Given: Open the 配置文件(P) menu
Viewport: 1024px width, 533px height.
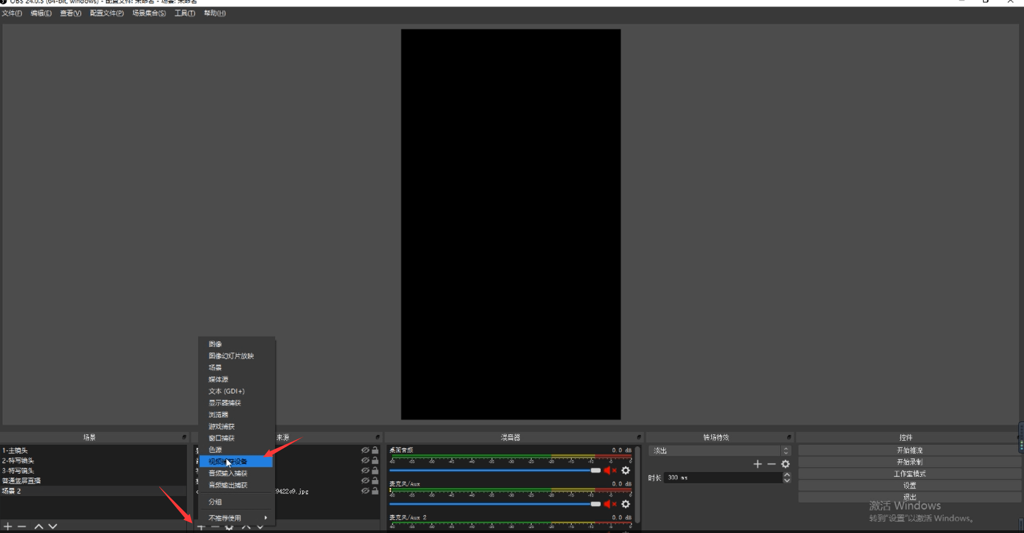Looking at the screenshot, I should point(107,13).
